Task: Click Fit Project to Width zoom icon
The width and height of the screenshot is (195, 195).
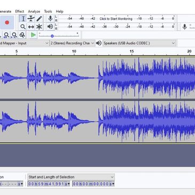Action: click(14, 35)
